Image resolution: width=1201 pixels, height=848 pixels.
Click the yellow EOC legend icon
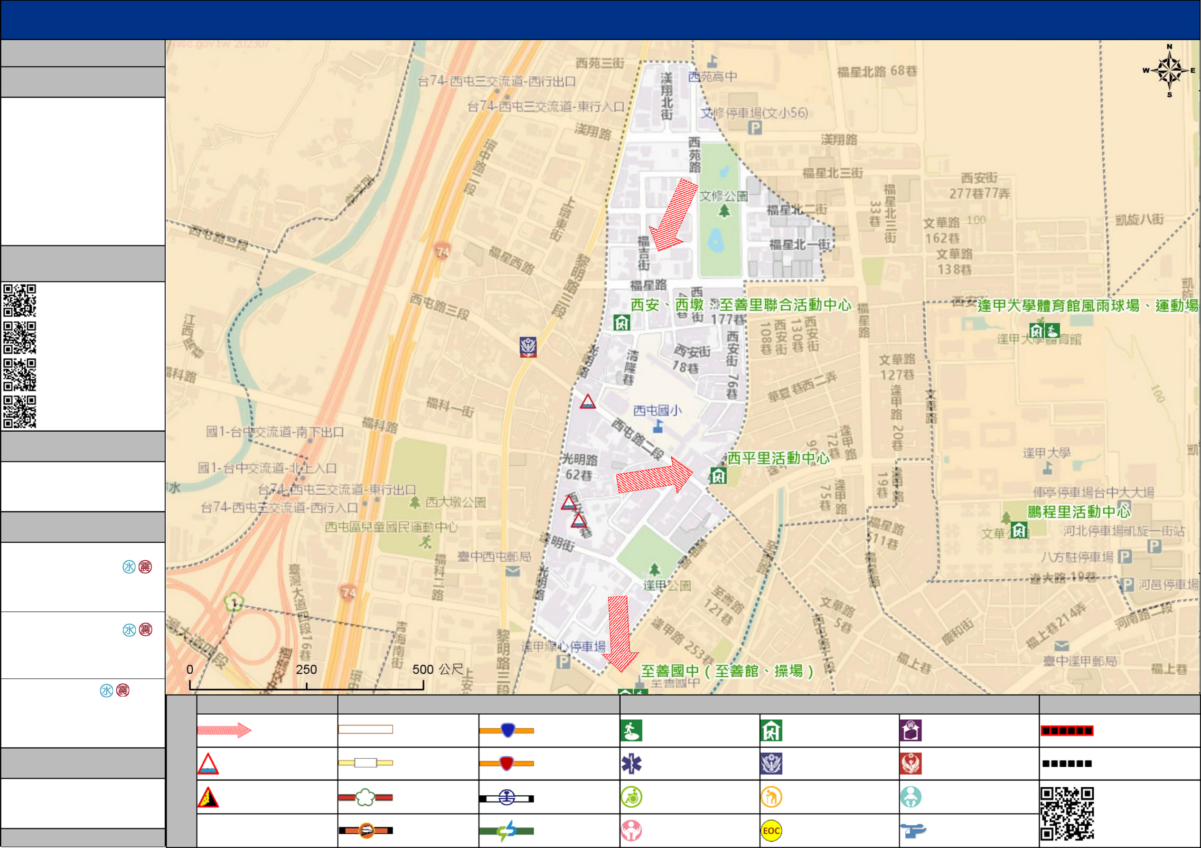tap(771, 831)
